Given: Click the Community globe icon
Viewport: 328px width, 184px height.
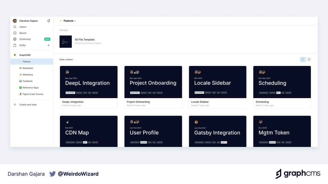Looking at the screenshot, I should [x=15, y=39].
